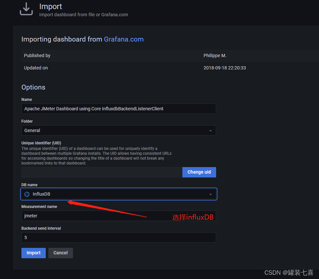The height and width of the screenshot is (279, 319).
Task: Click the Measurement name field with jmeter
Action: click(118, 216)
